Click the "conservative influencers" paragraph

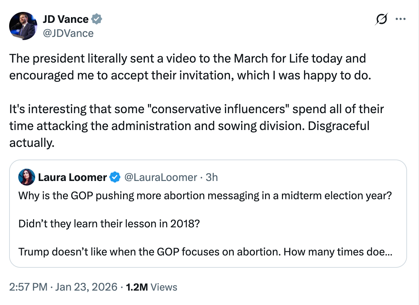coord(196,117)
